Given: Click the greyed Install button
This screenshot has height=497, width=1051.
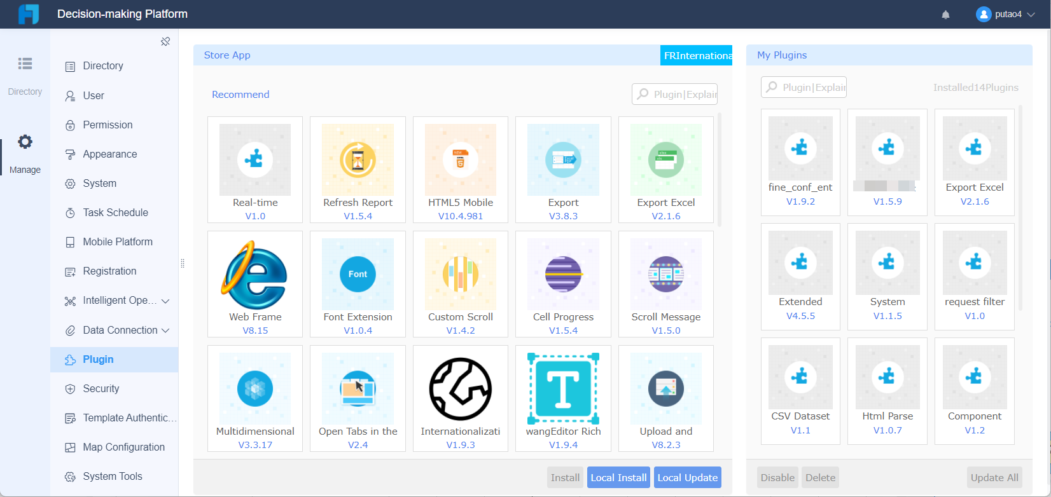Looking at the screenshot, I should coord(565,477).
